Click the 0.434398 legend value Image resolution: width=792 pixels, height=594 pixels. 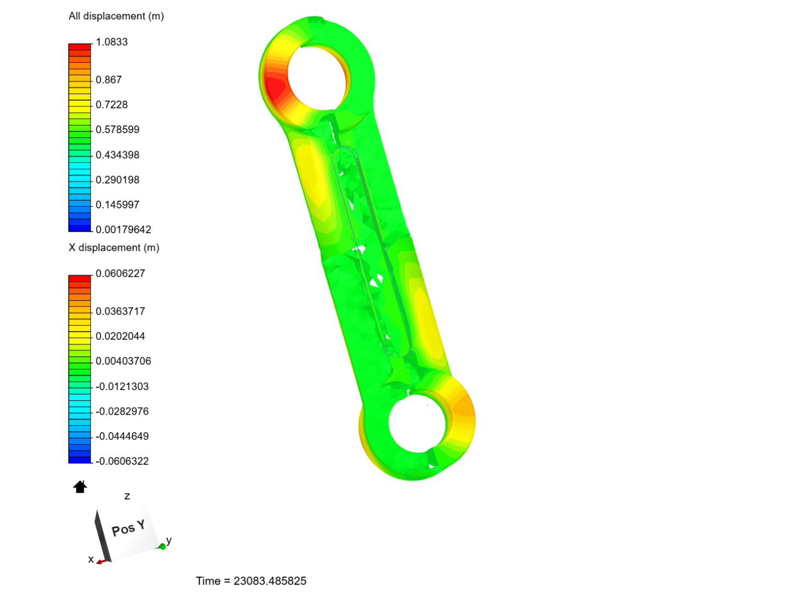pyautogui.click(x=118, y=155)
